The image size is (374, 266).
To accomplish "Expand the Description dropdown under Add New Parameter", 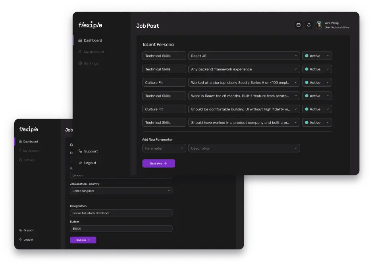I will (x=244, y=148).
